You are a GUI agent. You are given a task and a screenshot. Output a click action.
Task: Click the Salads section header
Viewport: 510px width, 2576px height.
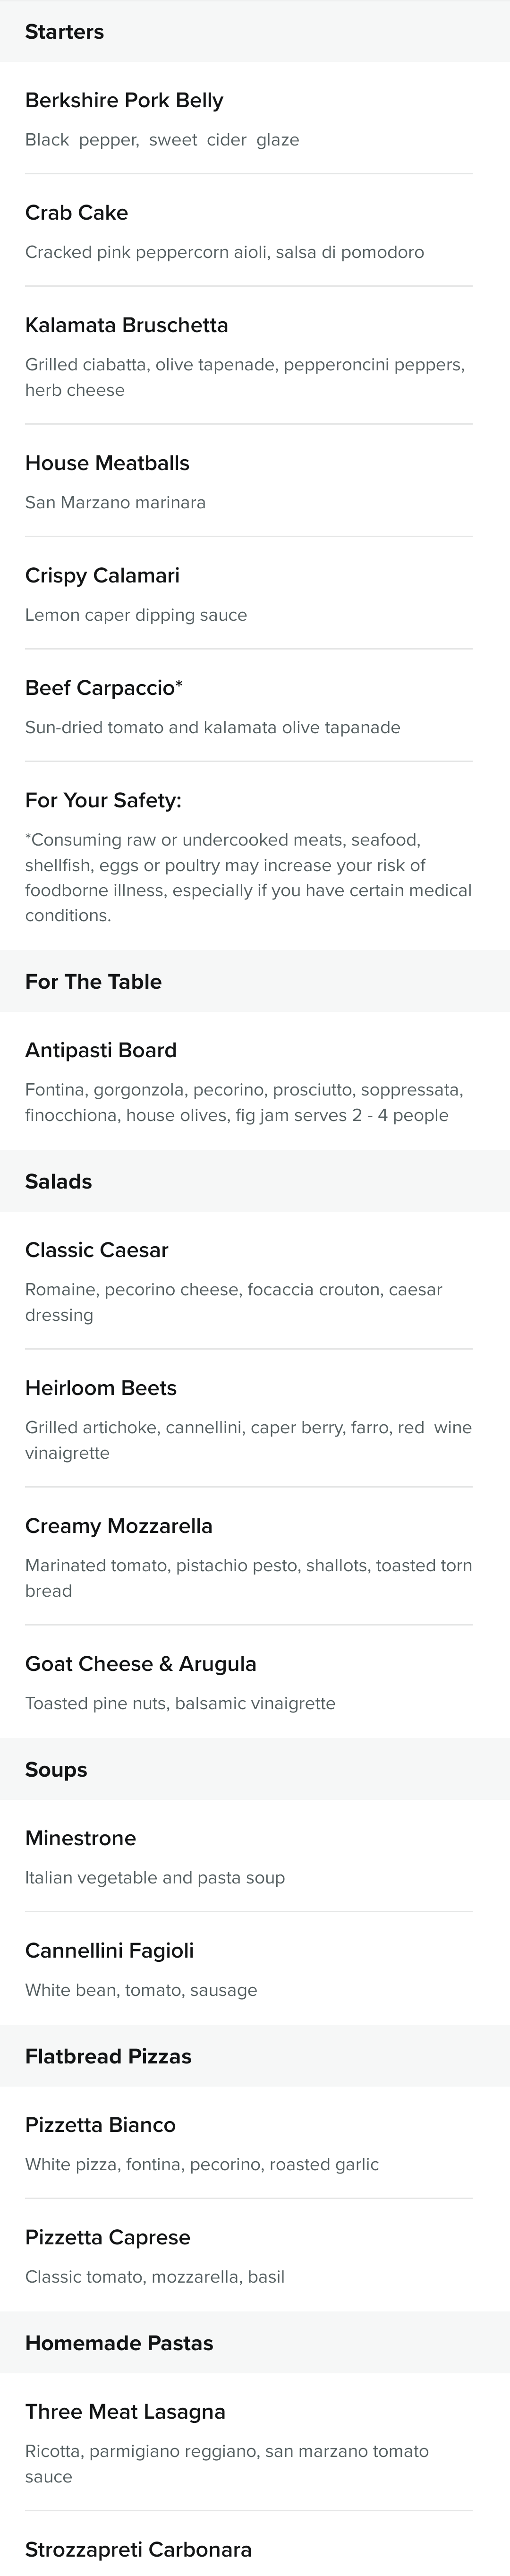pyautogui.click(x=255, y=1181)
